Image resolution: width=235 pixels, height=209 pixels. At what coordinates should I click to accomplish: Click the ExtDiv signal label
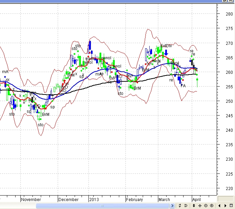point(166,46)
